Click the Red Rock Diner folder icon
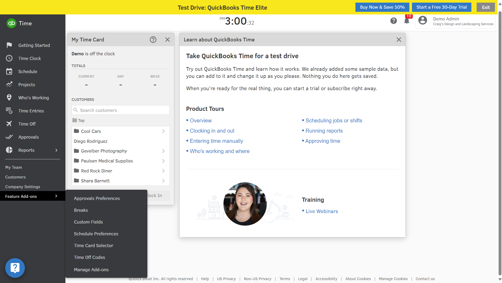 (x=76, y=171)
